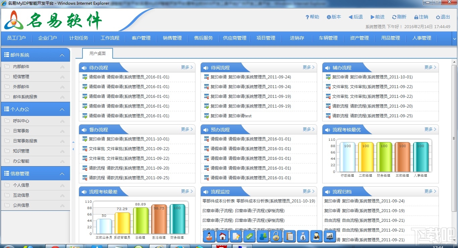Screen dimensions: 458x248
Task: Collapse the 信息管理 sidebar section
Action: (x=62, y=174)
